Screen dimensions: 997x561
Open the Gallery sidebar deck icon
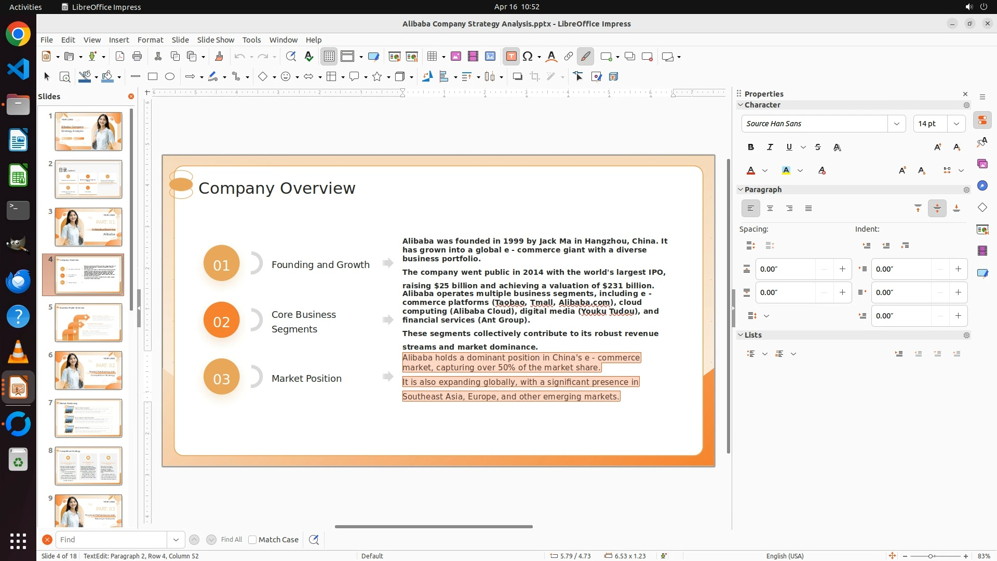982,164
